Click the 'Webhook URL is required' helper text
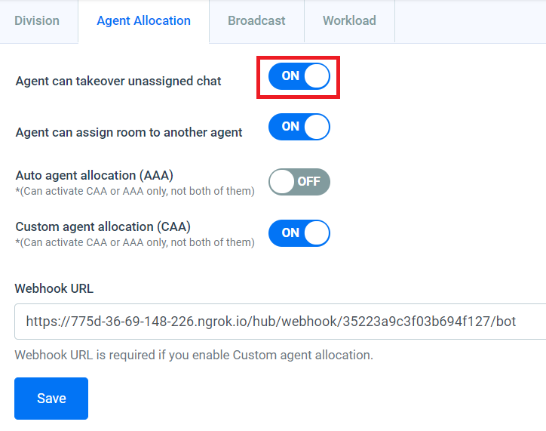The height and width of the screenshot is (431, 546). click(194, 355)
